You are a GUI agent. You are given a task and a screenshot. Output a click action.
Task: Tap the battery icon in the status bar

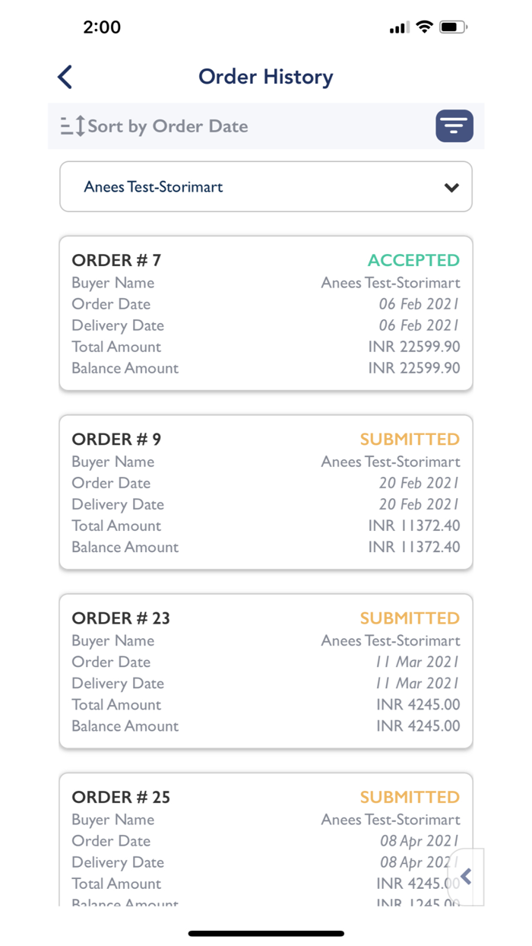pyautogui.click(x=454, y=26)
